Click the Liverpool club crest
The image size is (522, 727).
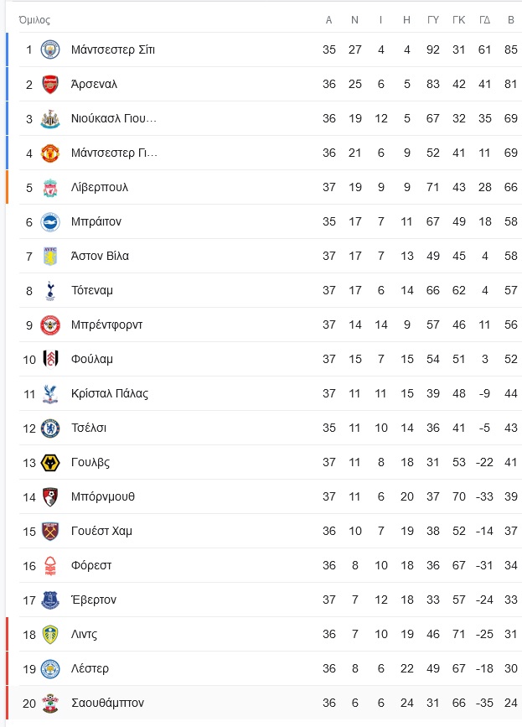pos(50,187)
